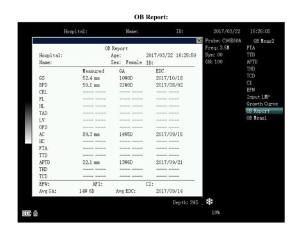
Task: Click the Sex value Female
Action: coord(134,63)
